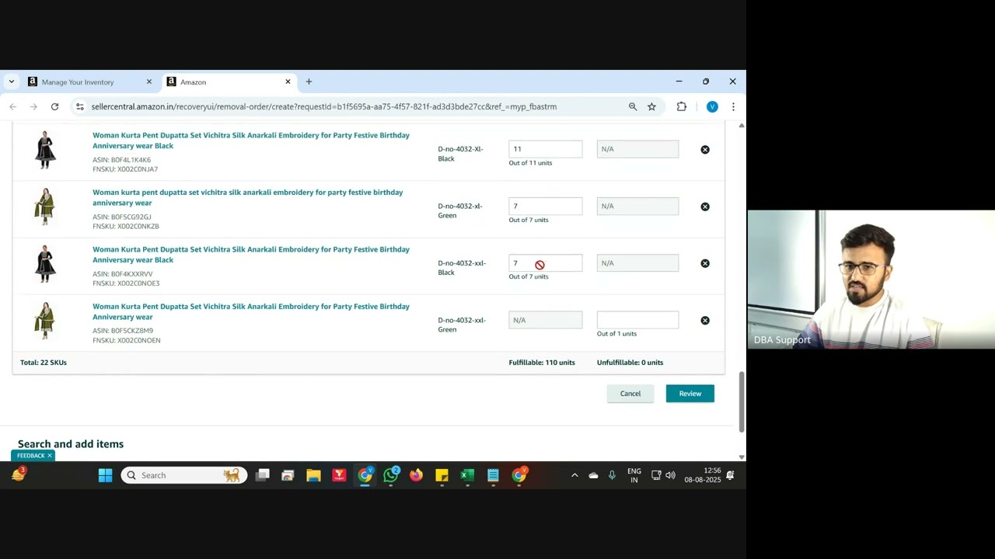Screen dimensions: 995x559
Task: Open the tab search dropdown arrow
Action: tap(11, 82)
